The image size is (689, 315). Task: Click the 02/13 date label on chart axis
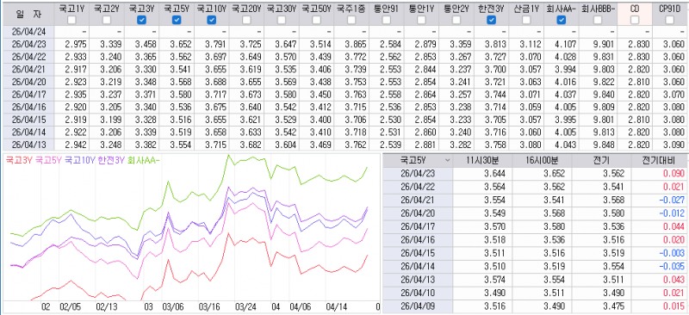[107, 307]
